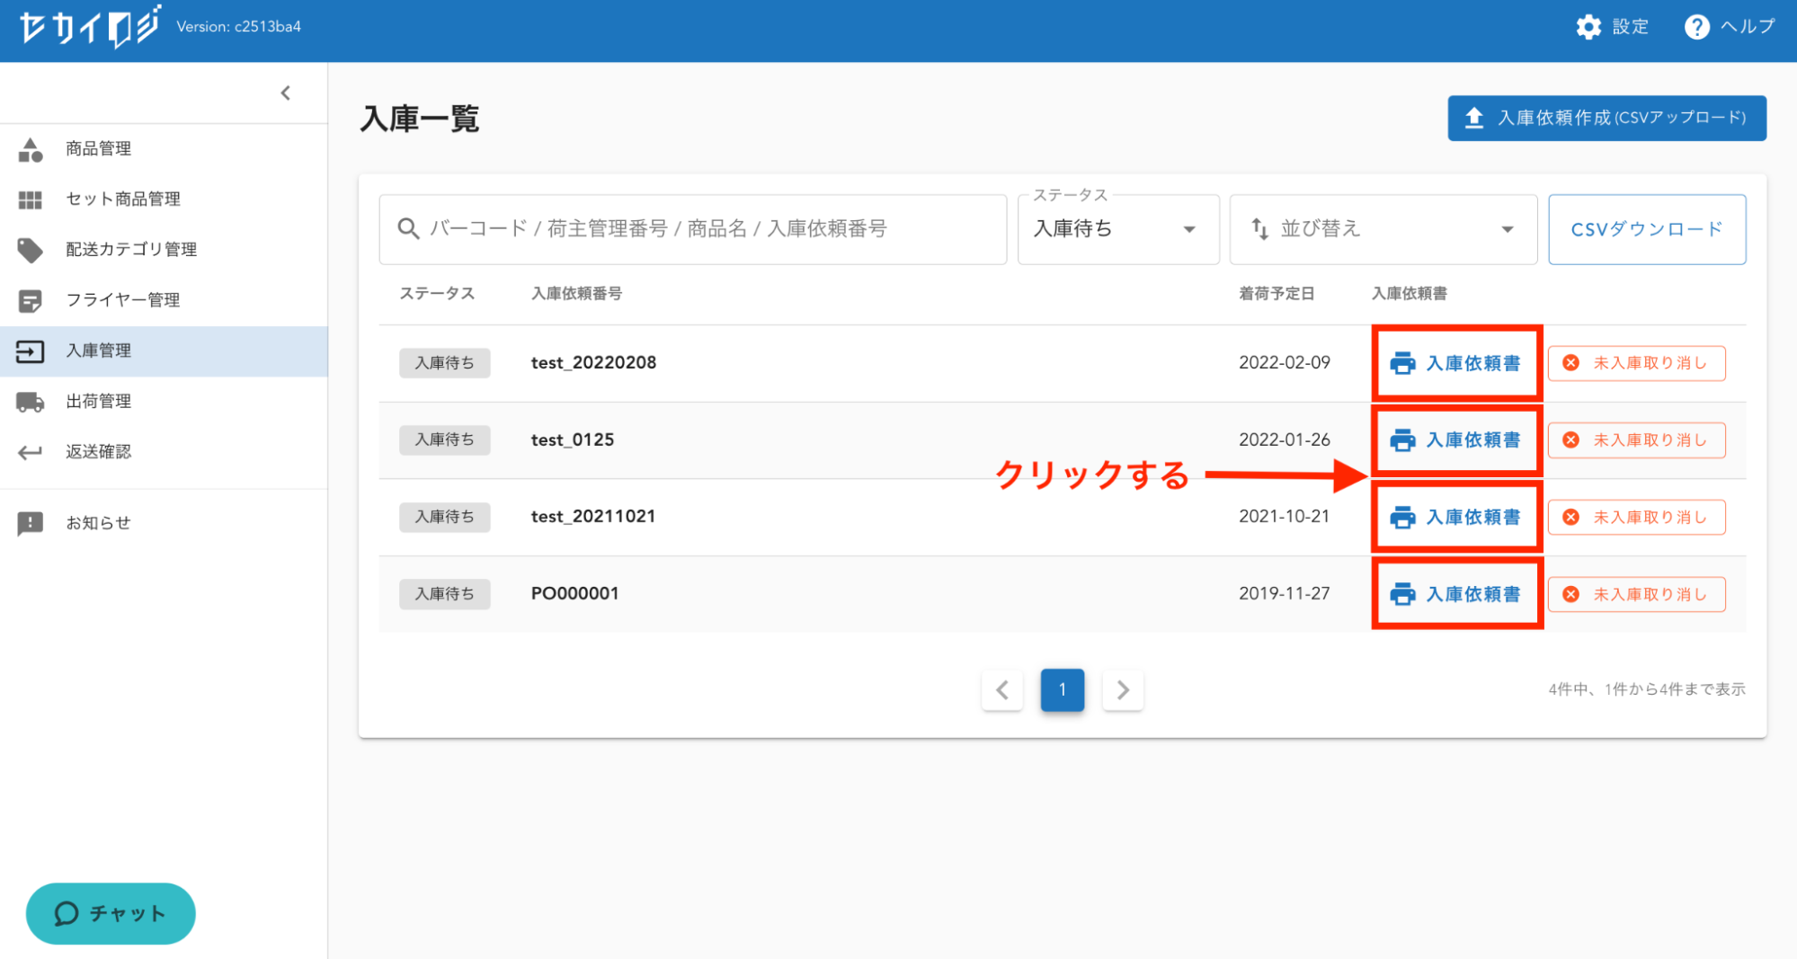The image size is (1797, 959).
Task: Click the settings gear icon
Action: pos(1588,27)
